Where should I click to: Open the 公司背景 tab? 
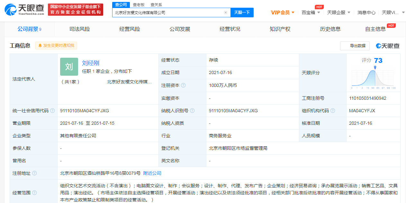29,29
